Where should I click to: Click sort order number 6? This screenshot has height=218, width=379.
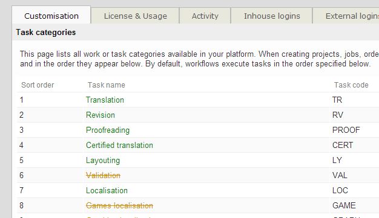(x=22, y=175)
